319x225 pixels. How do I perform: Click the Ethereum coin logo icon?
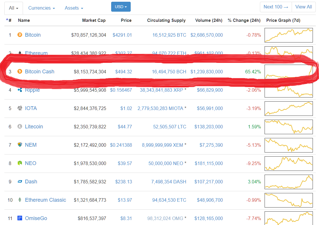coord(20,53)
